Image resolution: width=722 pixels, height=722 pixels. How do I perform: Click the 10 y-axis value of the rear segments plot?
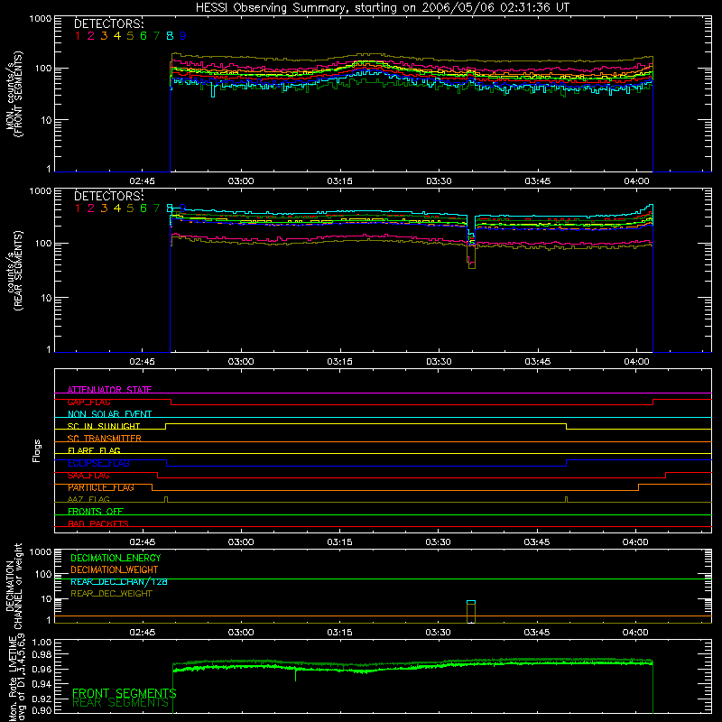click(46, 298)
